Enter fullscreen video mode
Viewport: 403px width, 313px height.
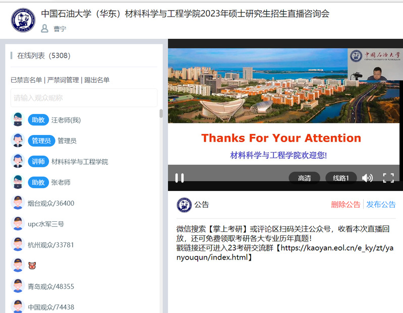[x=388, y=178]
